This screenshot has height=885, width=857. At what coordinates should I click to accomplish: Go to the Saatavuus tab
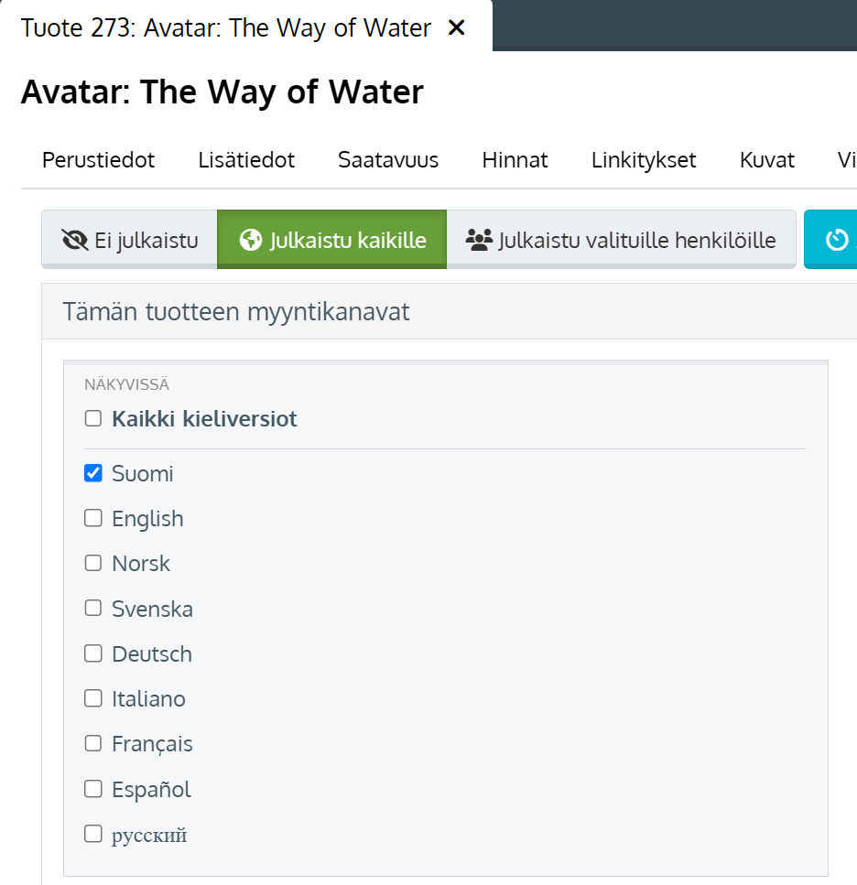point(388,160)
